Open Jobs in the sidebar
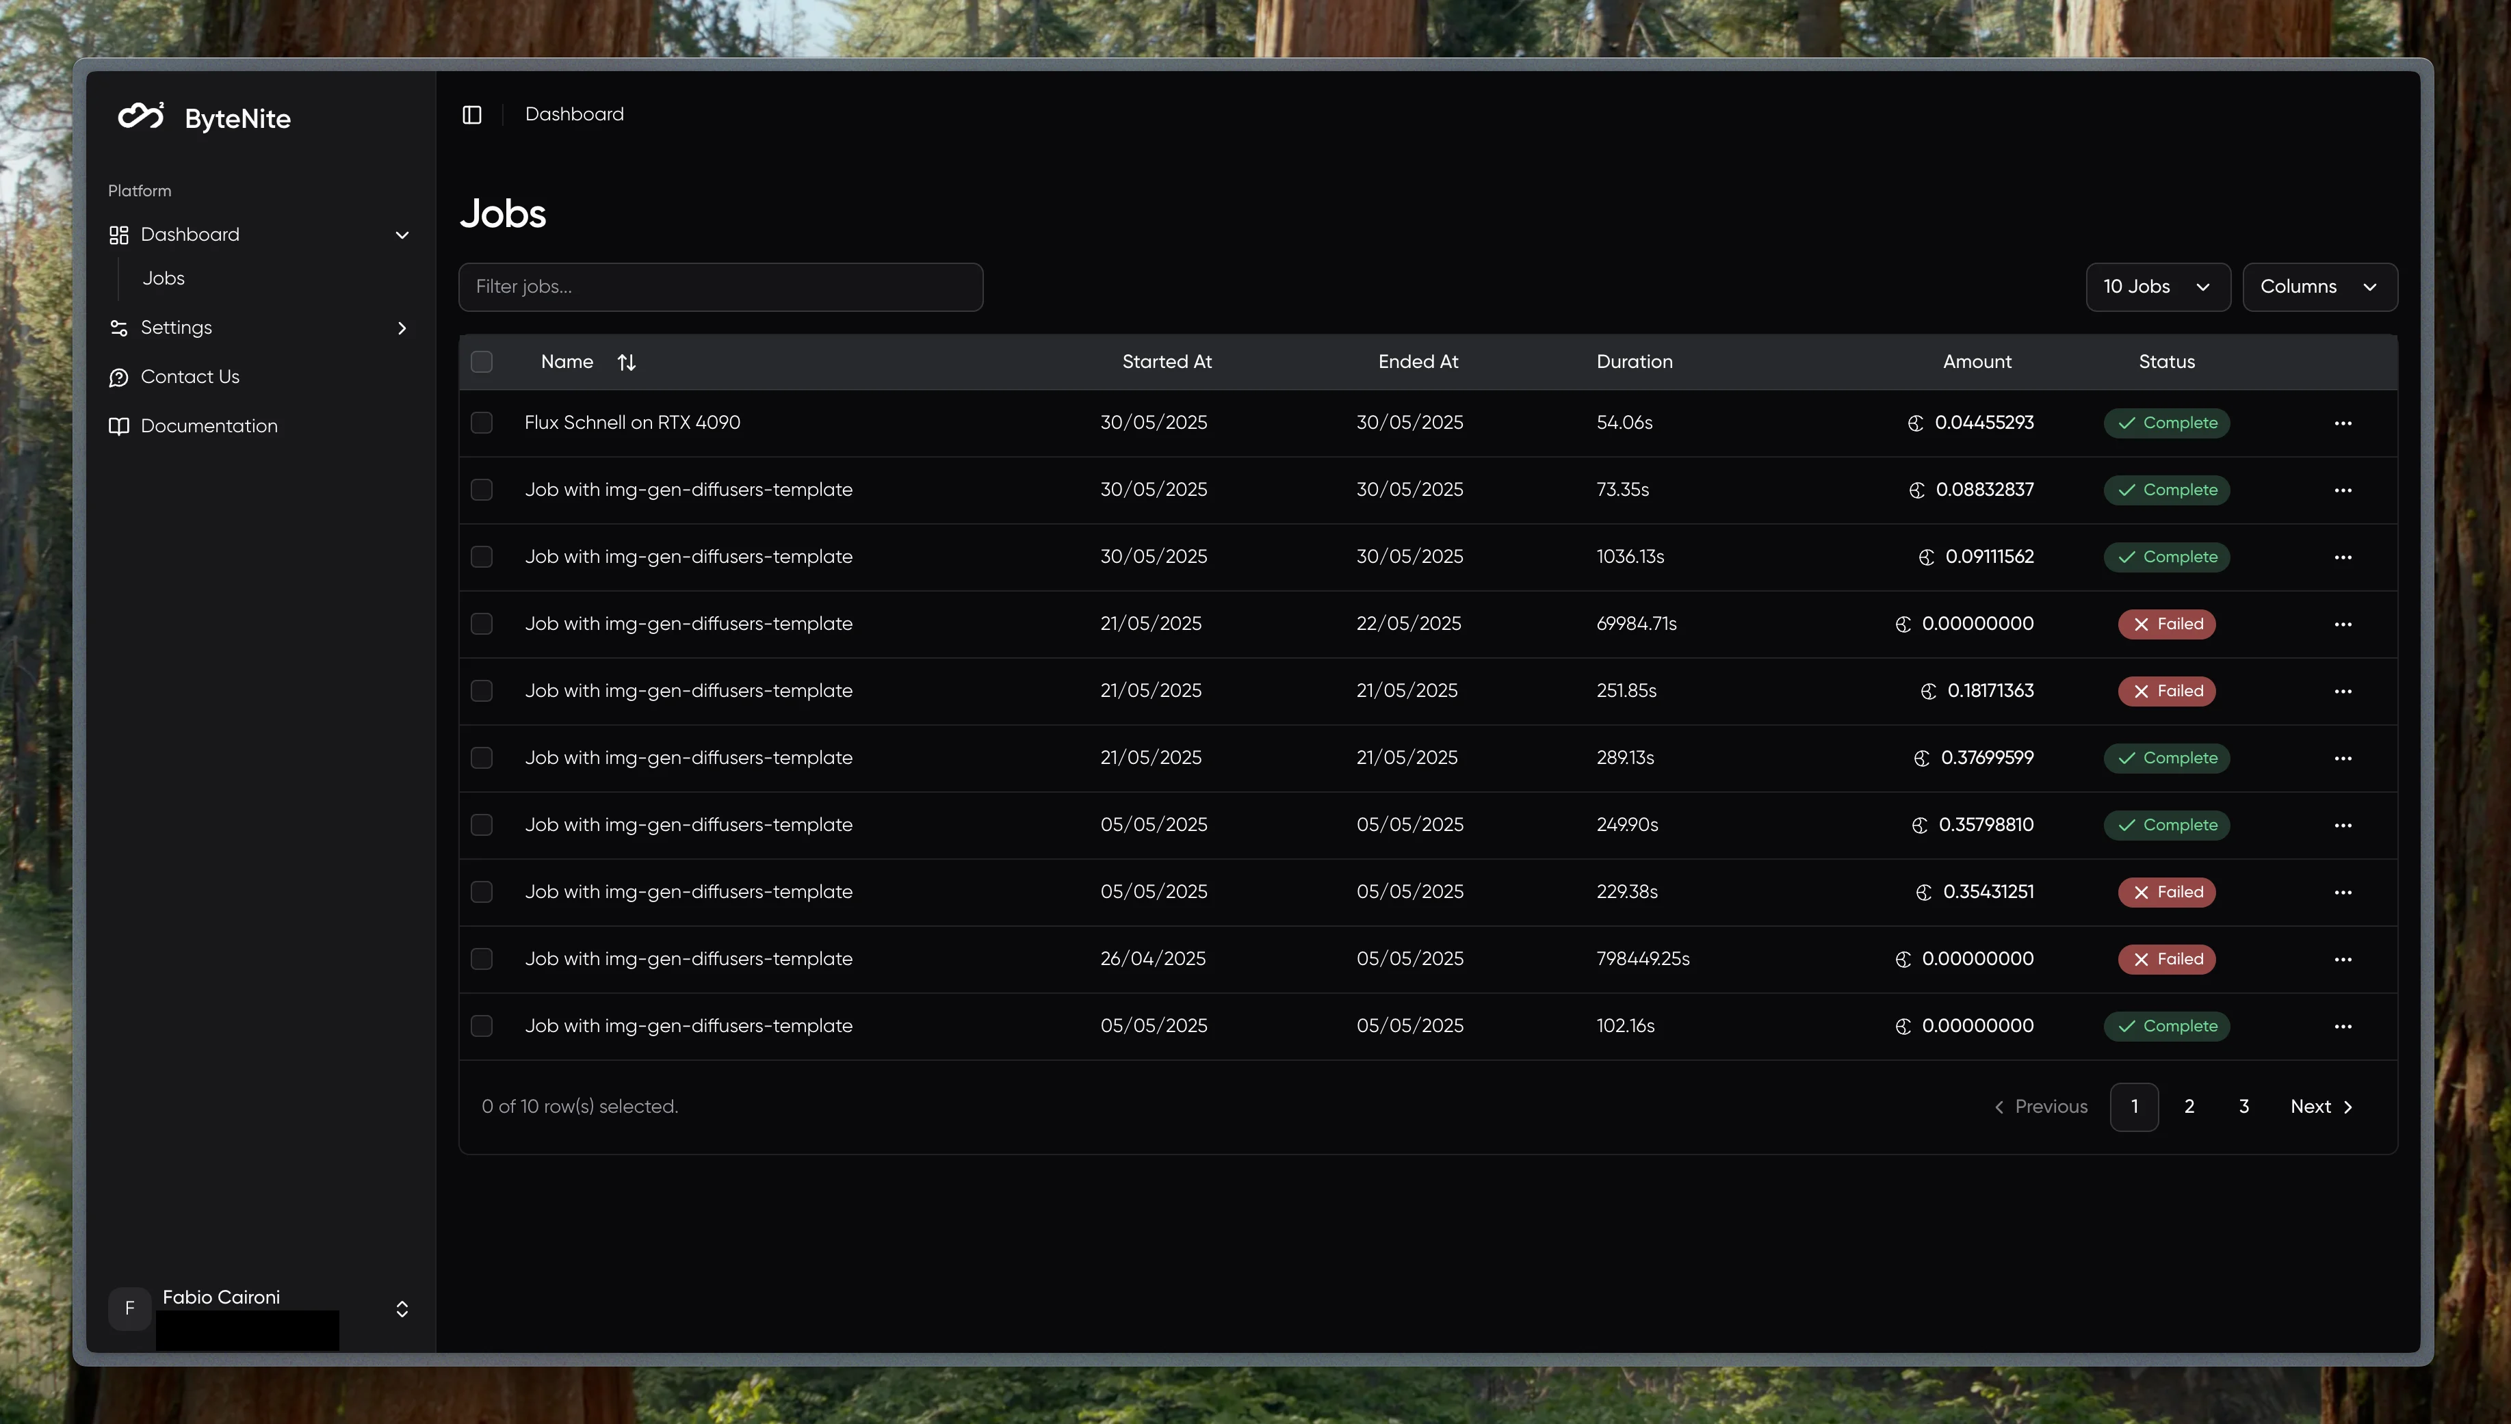Viewport: 2511px width, 1424px height. pos(164,279)
